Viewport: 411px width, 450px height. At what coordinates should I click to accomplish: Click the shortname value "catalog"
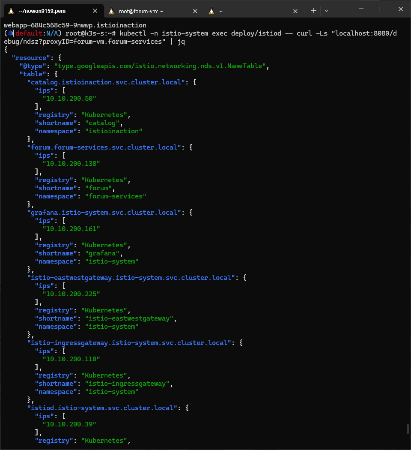(102, 123)
